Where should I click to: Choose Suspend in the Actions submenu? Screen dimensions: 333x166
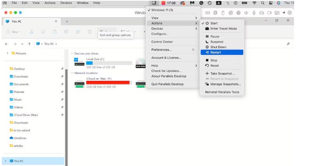pyautogui.click(x=222, y=42)
